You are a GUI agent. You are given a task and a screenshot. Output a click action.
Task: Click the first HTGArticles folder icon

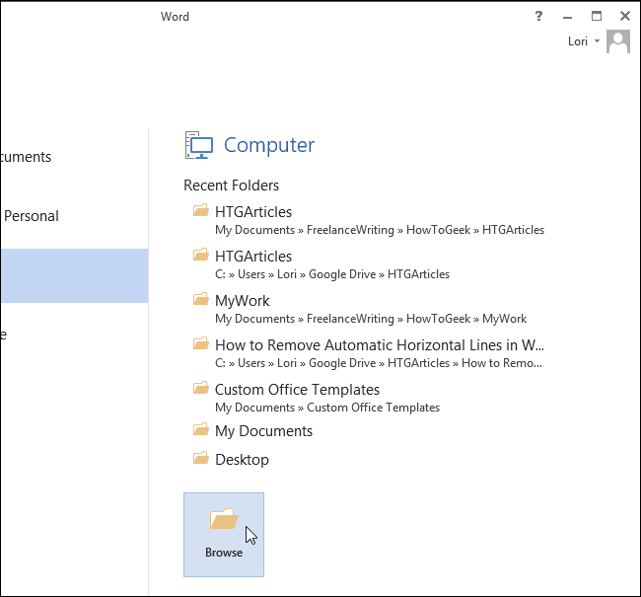(x=201, y=211)
